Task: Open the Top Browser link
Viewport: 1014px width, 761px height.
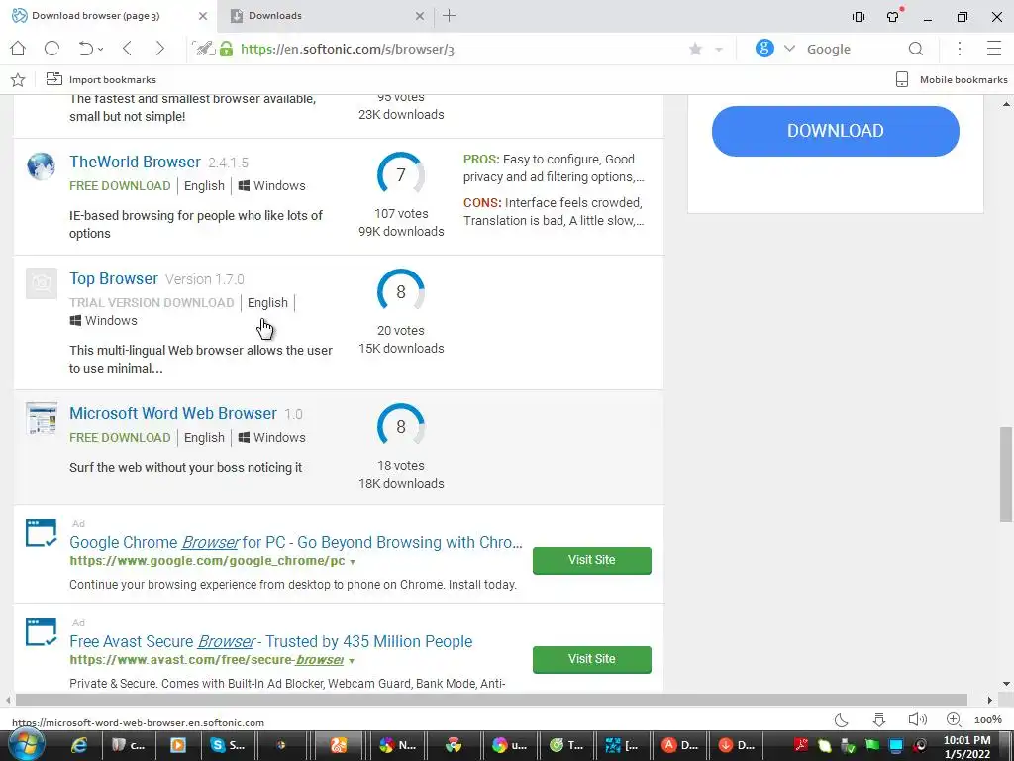Action: (x=114, y=278)
